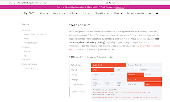Choose CPU compute platform
Screen dimensions: 170x102
[x=153, y=84]
